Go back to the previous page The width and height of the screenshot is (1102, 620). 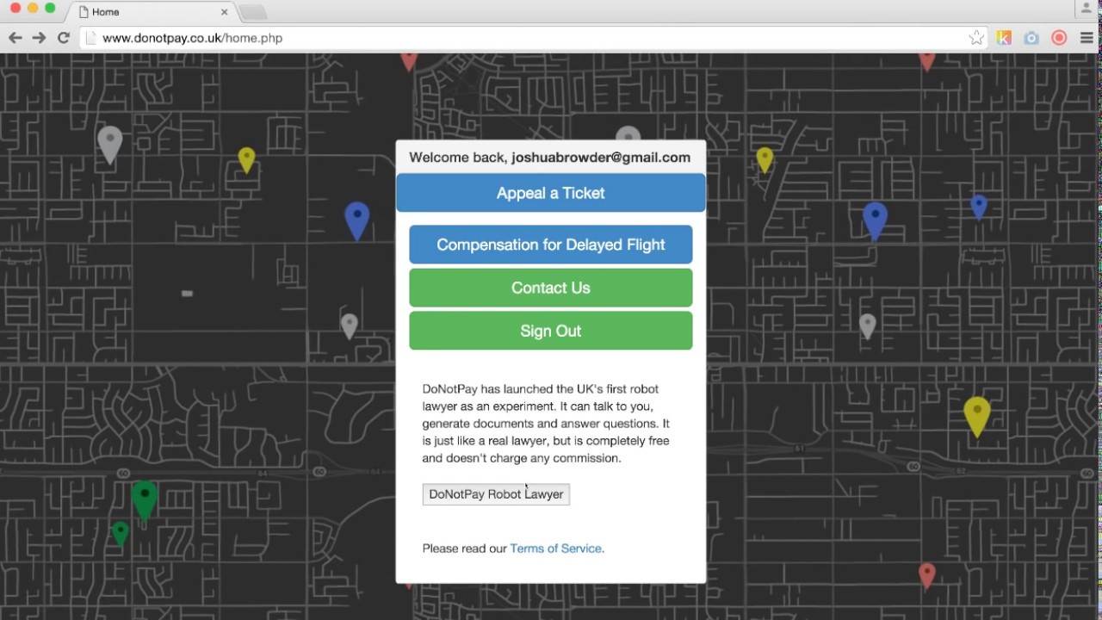15,38
